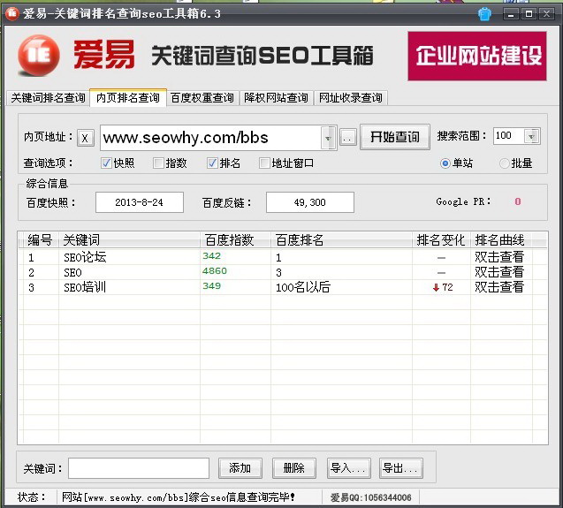
Task: Click 双击查看 in SEO论坛 row
Action: pos(499,257)
